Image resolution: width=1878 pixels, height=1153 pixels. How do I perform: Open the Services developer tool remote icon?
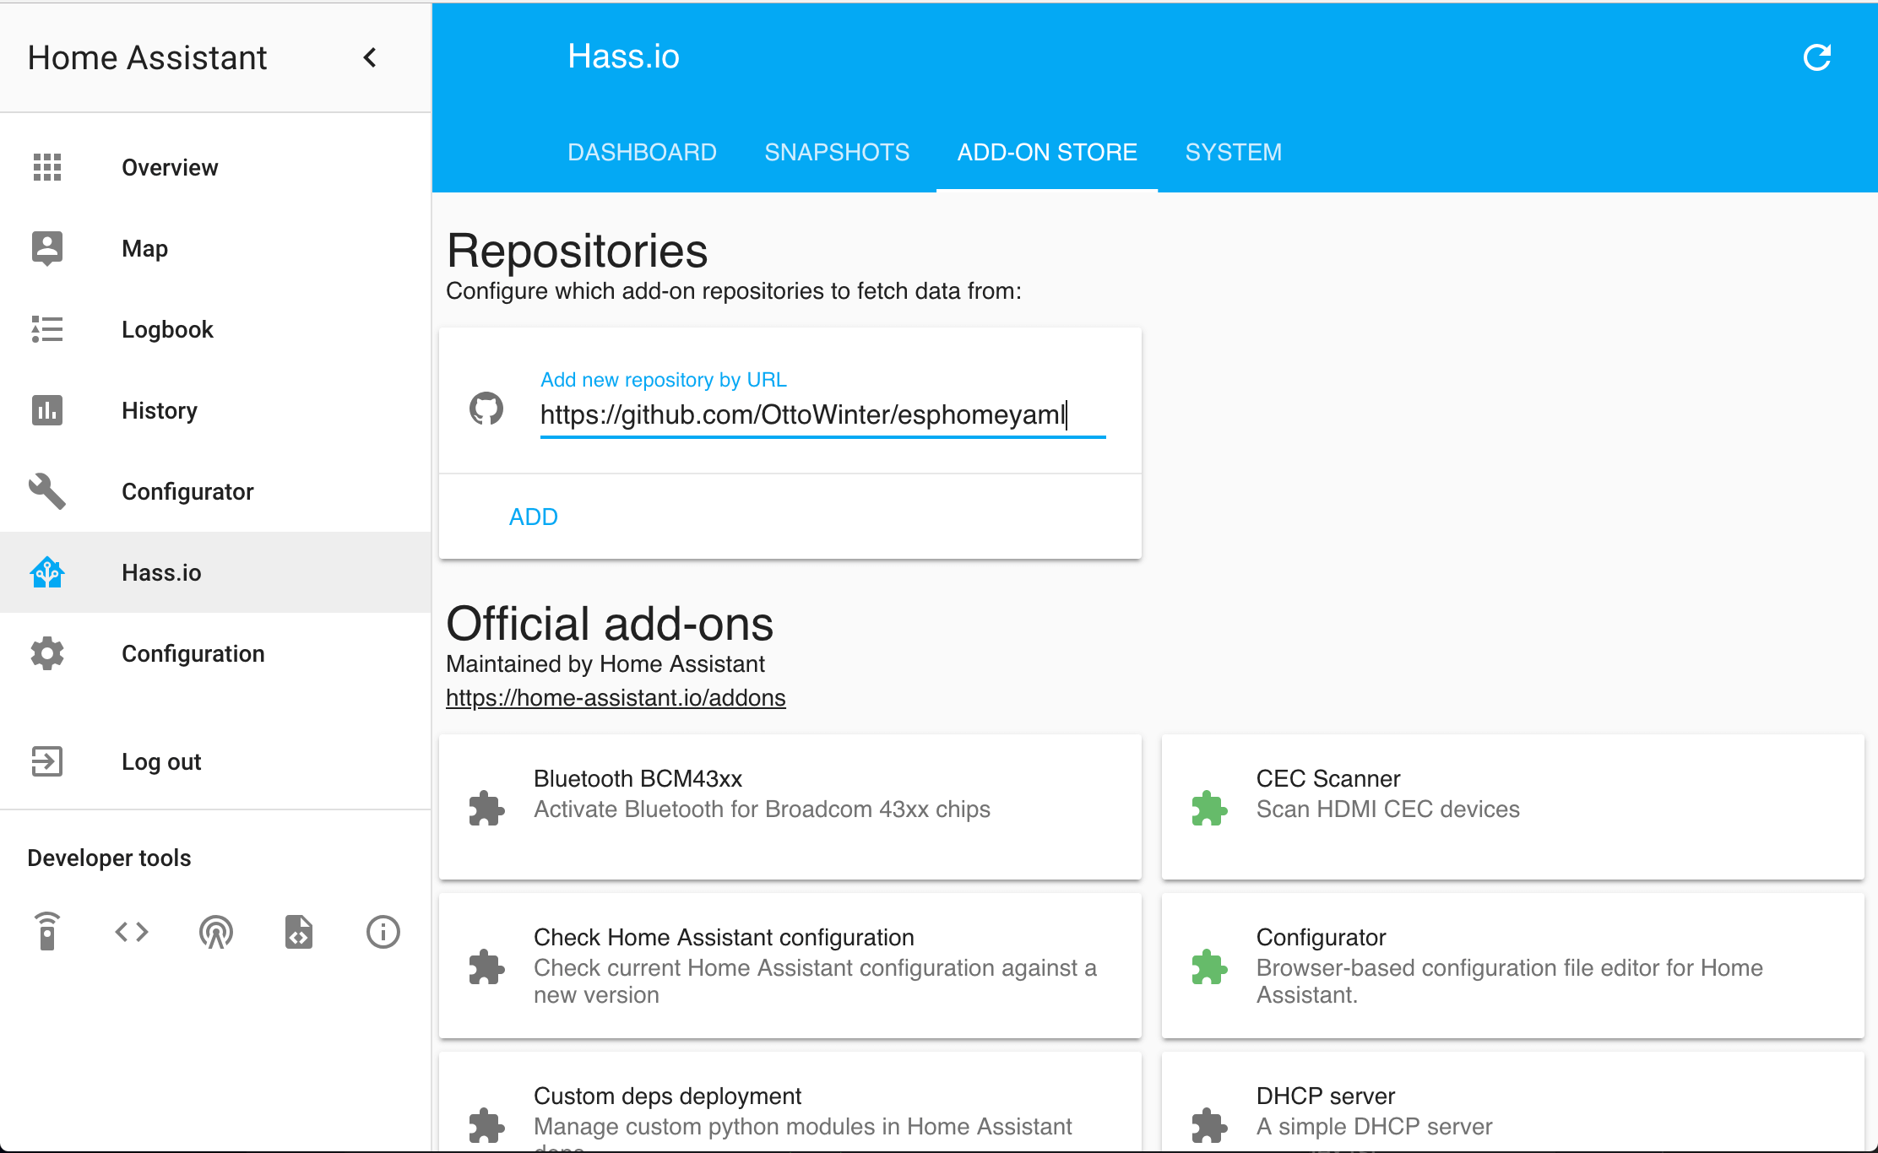[48, 932]
